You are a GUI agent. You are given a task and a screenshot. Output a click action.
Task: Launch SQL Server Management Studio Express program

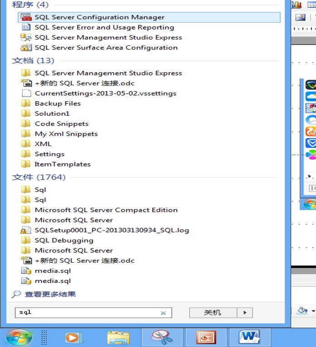[x=108, y=38]
